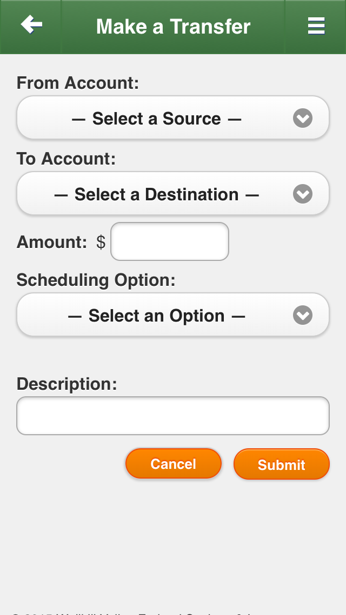
Task: Click the chevron icon beside Select a Source
Action: (303, 118)
